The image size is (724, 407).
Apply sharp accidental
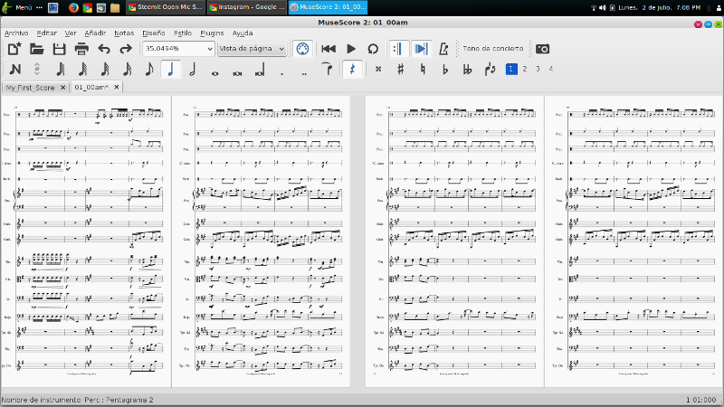[x=400, y=70]
